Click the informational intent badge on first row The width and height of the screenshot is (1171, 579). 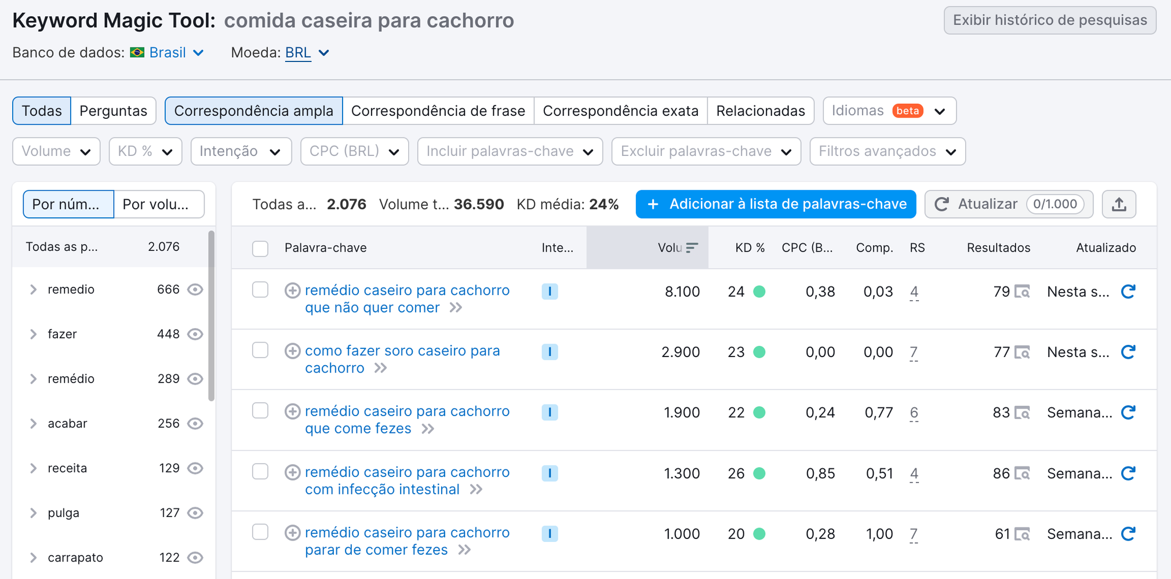point(550,292)
